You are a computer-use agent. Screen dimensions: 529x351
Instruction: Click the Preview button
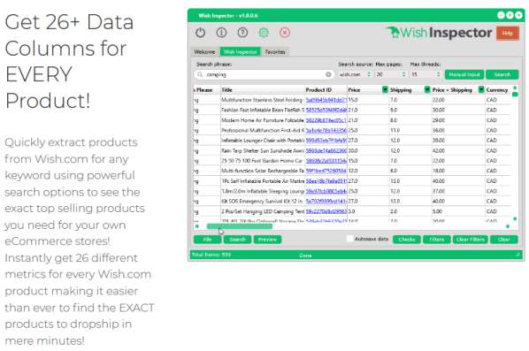267,240
